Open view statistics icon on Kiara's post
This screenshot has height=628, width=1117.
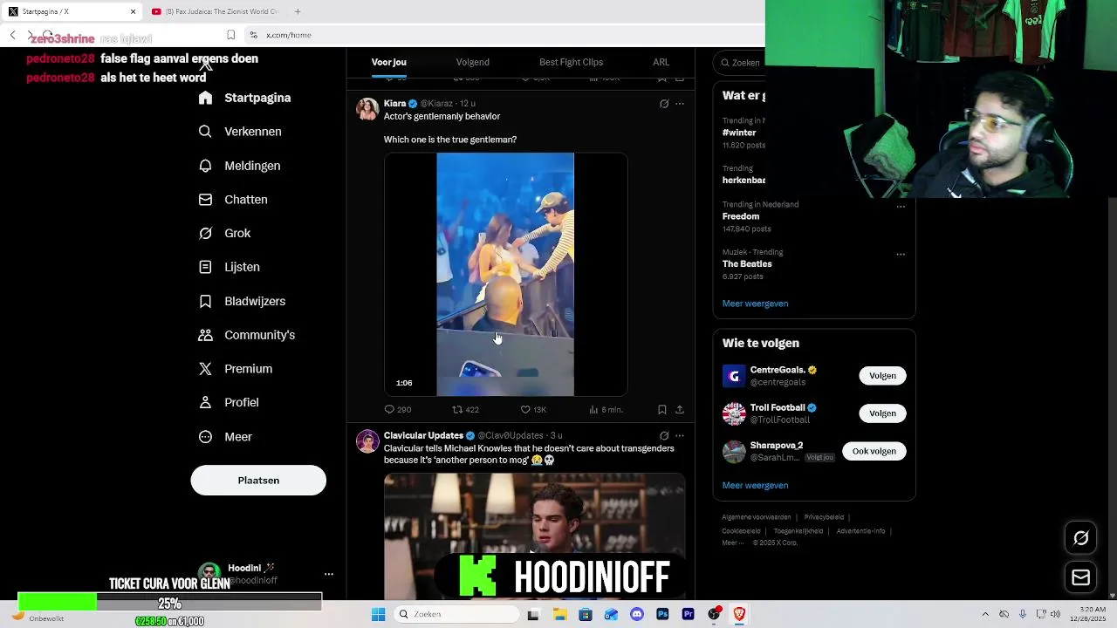593,409
